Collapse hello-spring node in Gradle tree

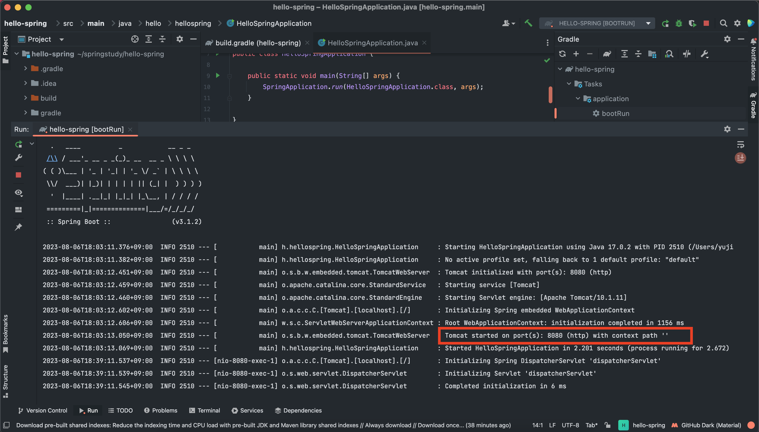[x=560, y=69]
